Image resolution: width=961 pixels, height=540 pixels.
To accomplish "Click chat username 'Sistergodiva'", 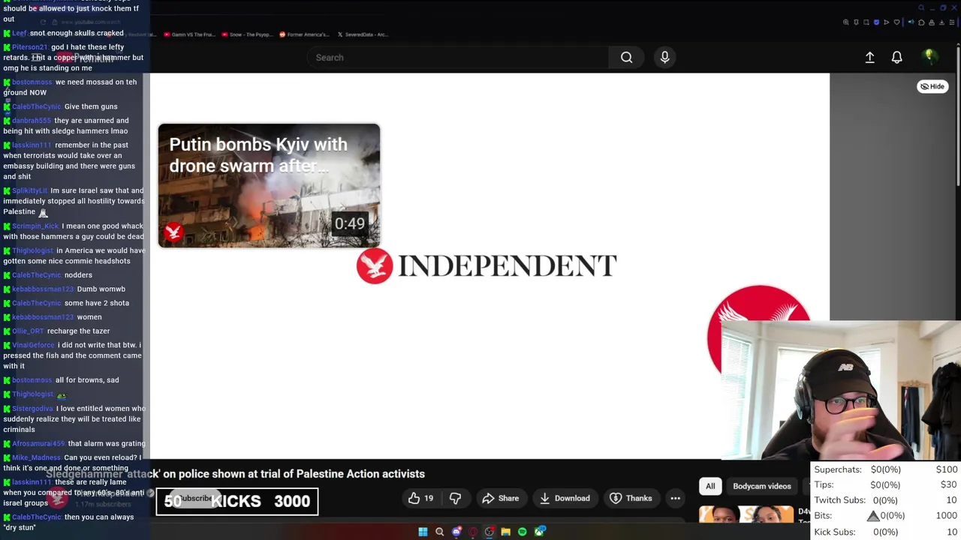I will 32,409.
